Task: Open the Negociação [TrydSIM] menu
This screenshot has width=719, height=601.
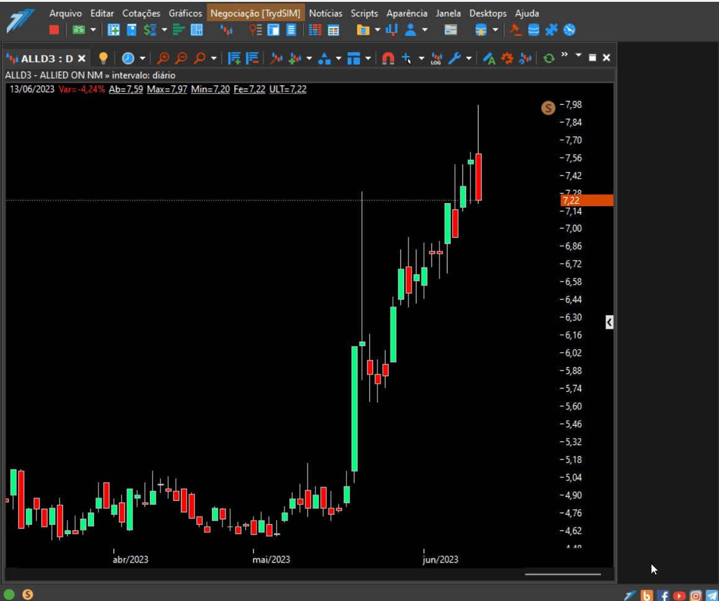Action: click(255, 13)
